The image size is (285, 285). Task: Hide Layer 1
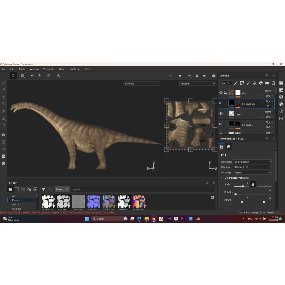[221, 113]
